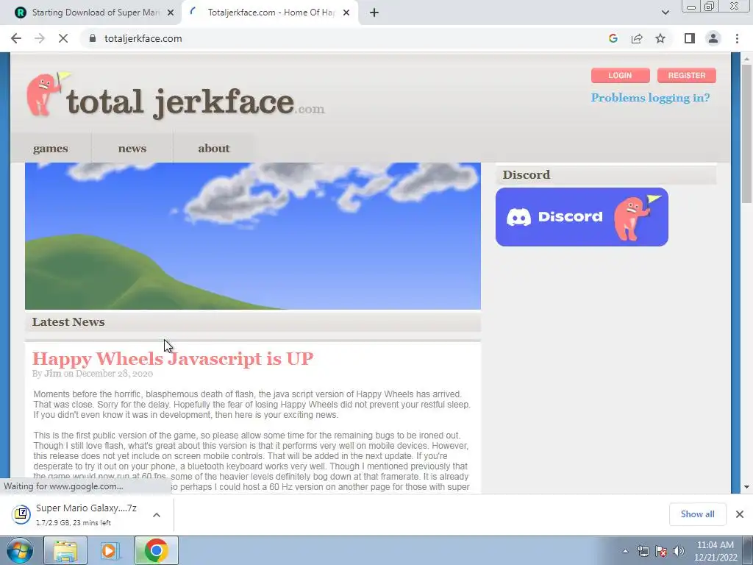Open the news menu item
The height and width of the screenshot is (565, 753).
132,149
